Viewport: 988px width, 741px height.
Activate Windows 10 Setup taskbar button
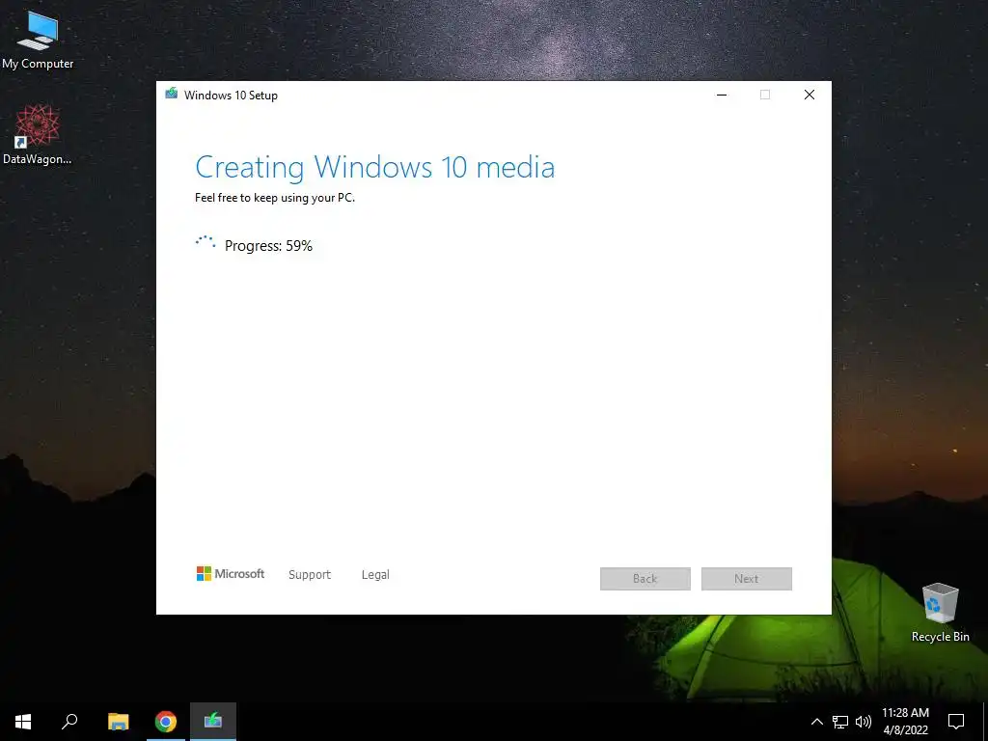(213, 722)
